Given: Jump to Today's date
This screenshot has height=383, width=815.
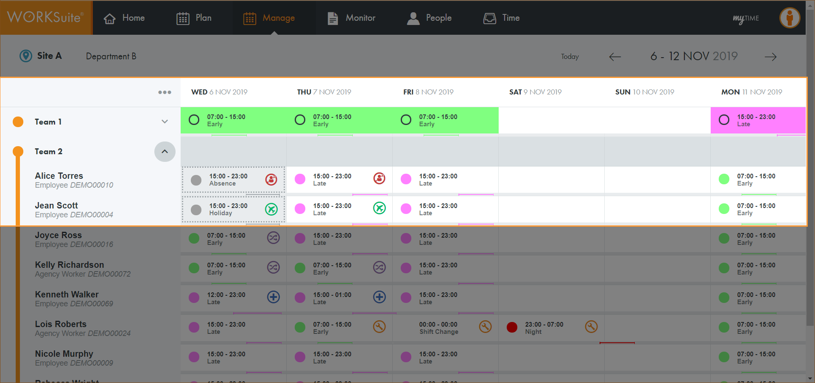Looking at the screenshot, I should point(569,57).
